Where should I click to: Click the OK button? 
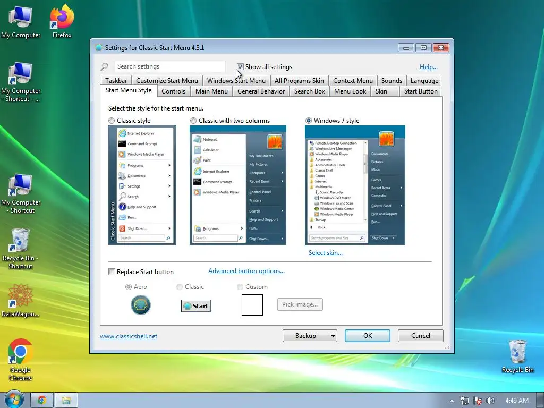point(368,336)
